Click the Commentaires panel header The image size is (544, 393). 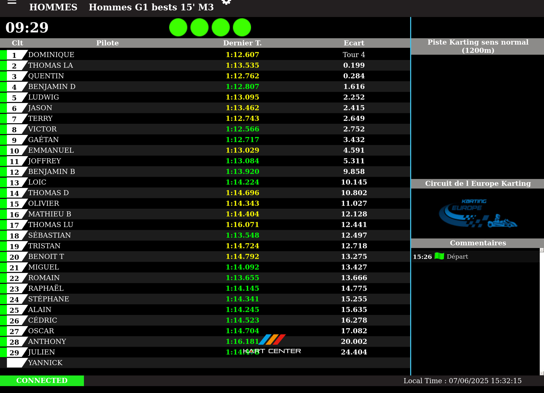478,243
